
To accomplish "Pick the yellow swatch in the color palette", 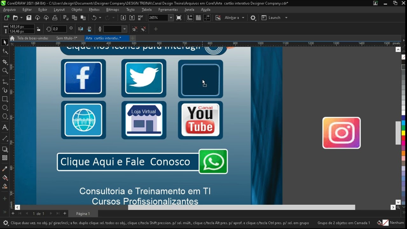I will (404, 132).
